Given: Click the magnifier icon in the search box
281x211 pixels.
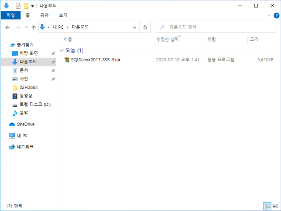Looking at the screenshot, I should click(x=162, y=27).
